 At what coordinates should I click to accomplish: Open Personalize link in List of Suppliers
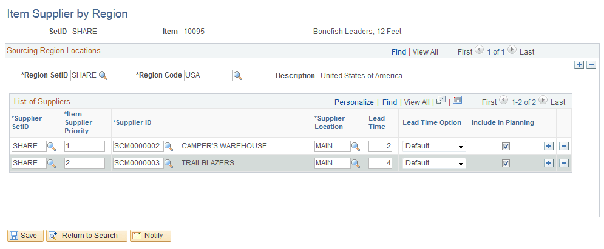tap(354, 102)
